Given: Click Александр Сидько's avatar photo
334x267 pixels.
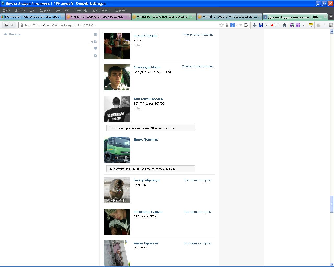Looking at the screenshot, I should pyautogui.click(x=117, y=222).
